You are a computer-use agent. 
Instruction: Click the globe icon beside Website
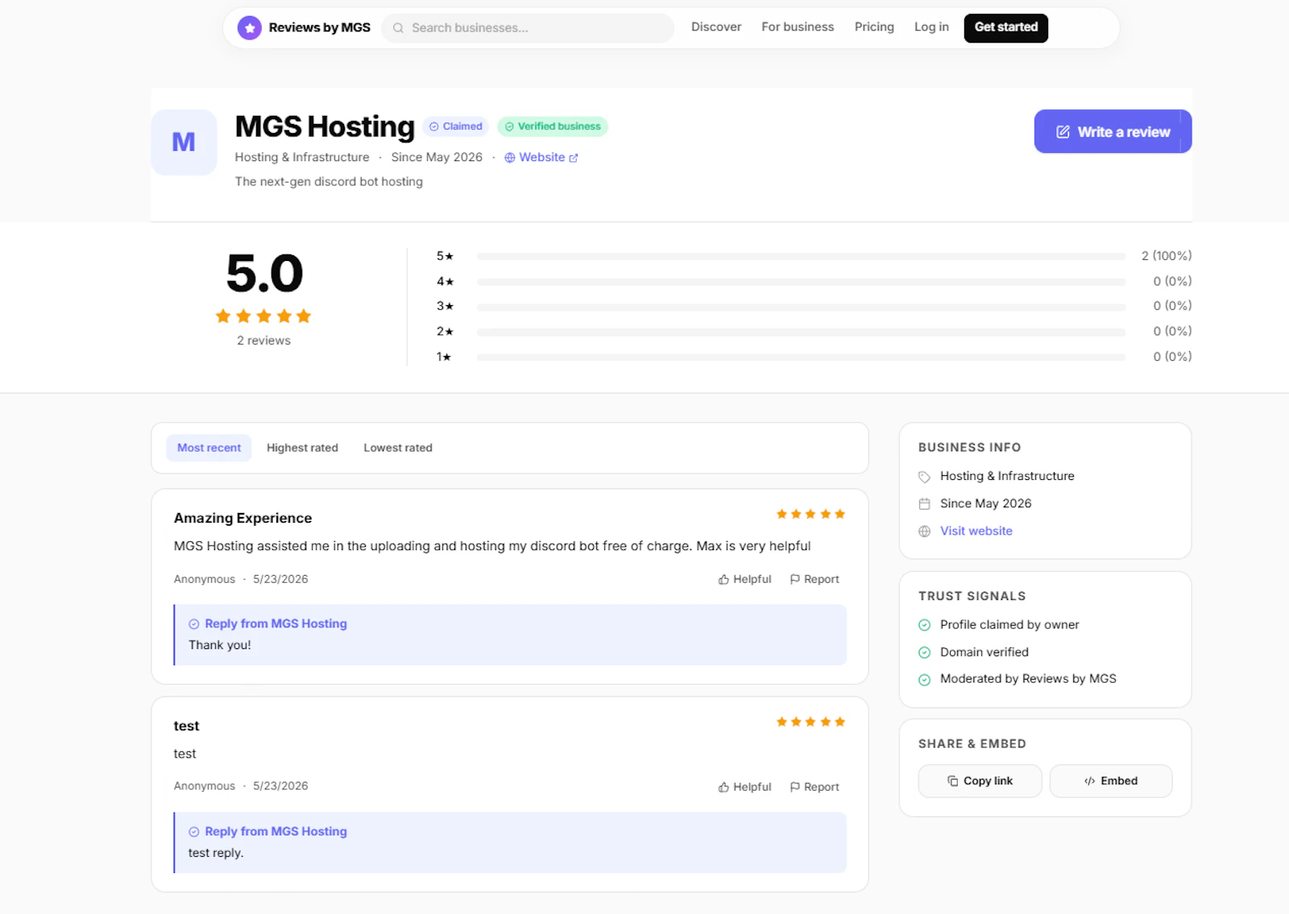click(x=510, y=158)
